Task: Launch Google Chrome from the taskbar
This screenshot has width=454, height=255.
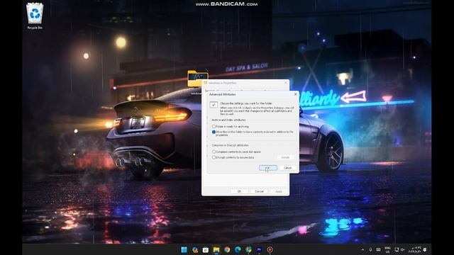Action: pyautogui.click(x=227, y=249)
